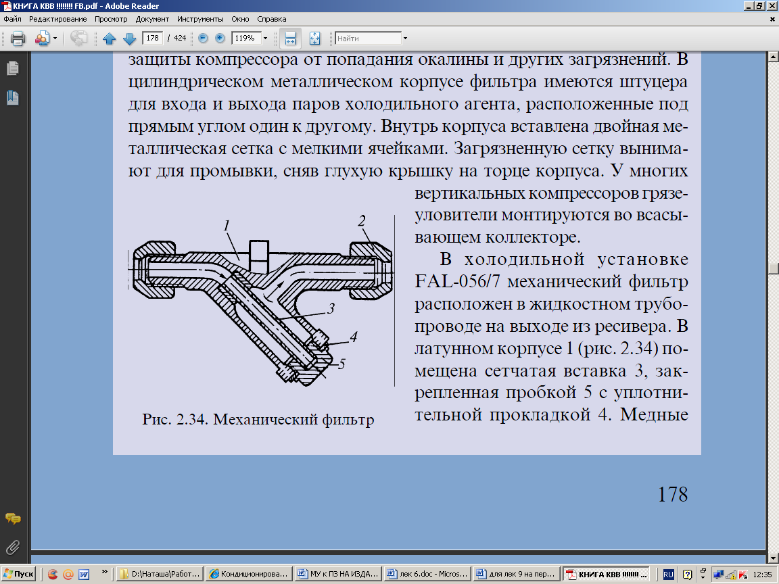This screenshot has height=584, width=779.
Task: Launch the orange @ mail icon
Action: click(x=68, y=575)
